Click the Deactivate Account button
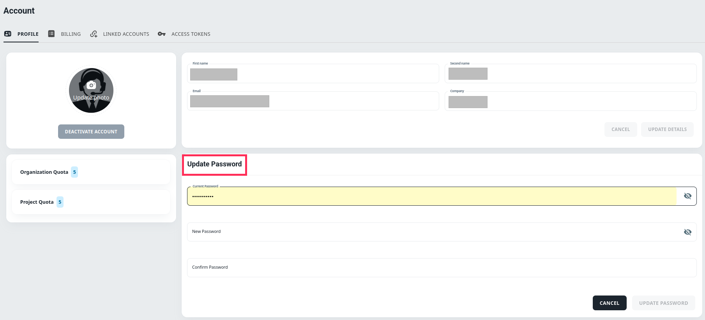The height and width of the screenshot is (320, 705). point(91,131)
